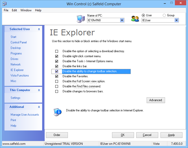Open Desktop section in sidebar
The width and height of the screenshot is (188, 148).
16,48
